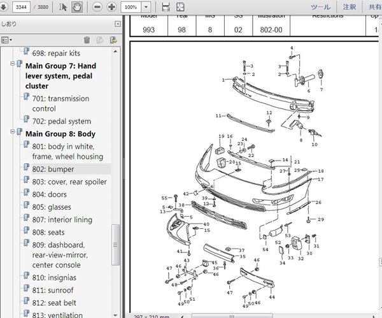Collapse Main Group 7 tree node
The height and width of the screenshot is (318, 382).
point(12,64)
